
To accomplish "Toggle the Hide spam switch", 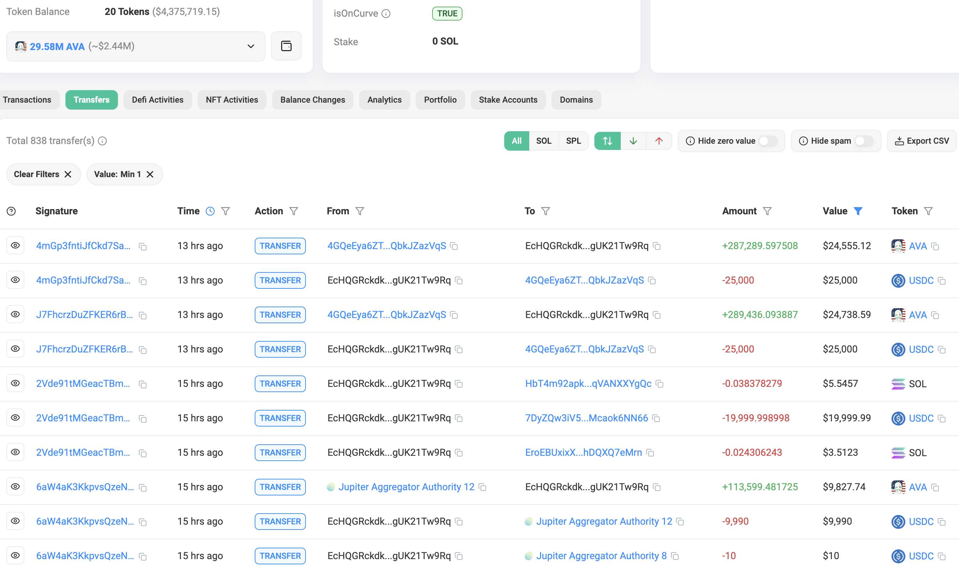I will point(863,141).
